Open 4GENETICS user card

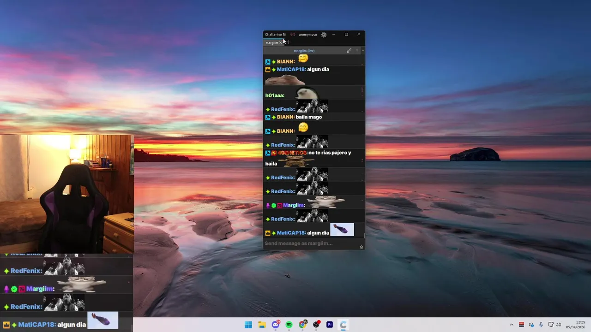[292, 153]
